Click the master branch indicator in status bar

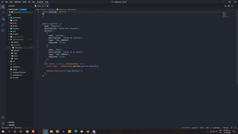point(6,128)
